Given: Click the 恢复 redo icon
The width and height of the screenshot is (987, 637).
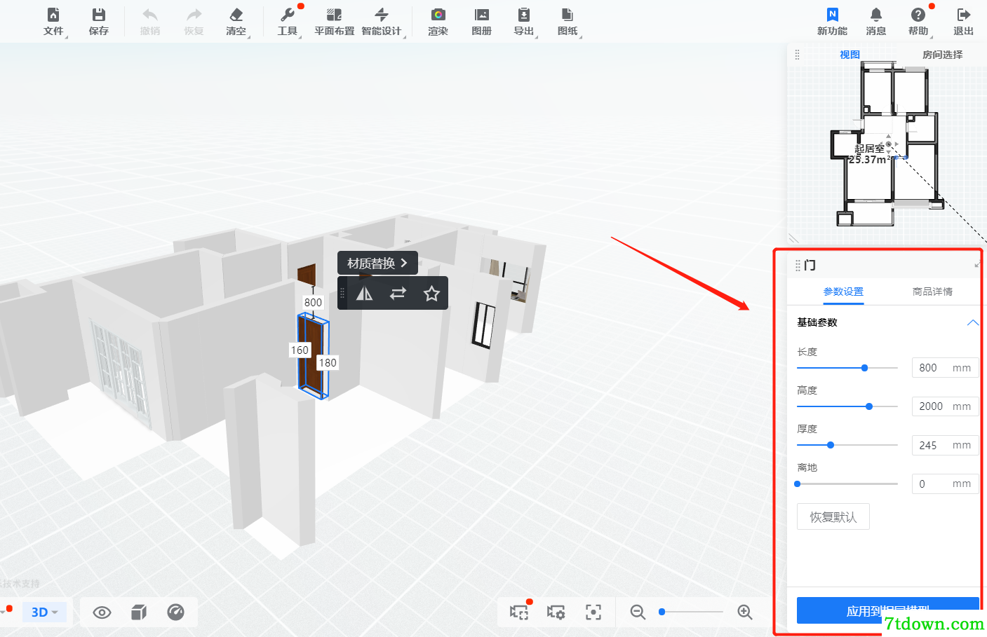Looking at the screenshot, I should tap(194, 22).
